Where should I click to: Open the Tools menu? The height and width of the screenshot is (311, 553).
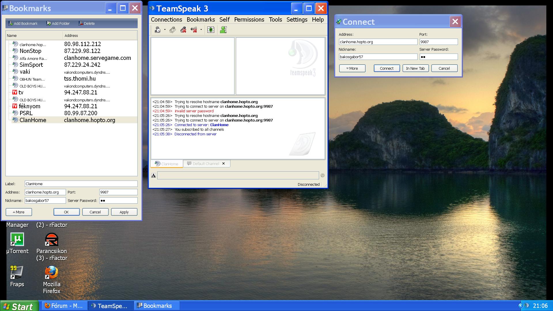click(x=275, y=20)
